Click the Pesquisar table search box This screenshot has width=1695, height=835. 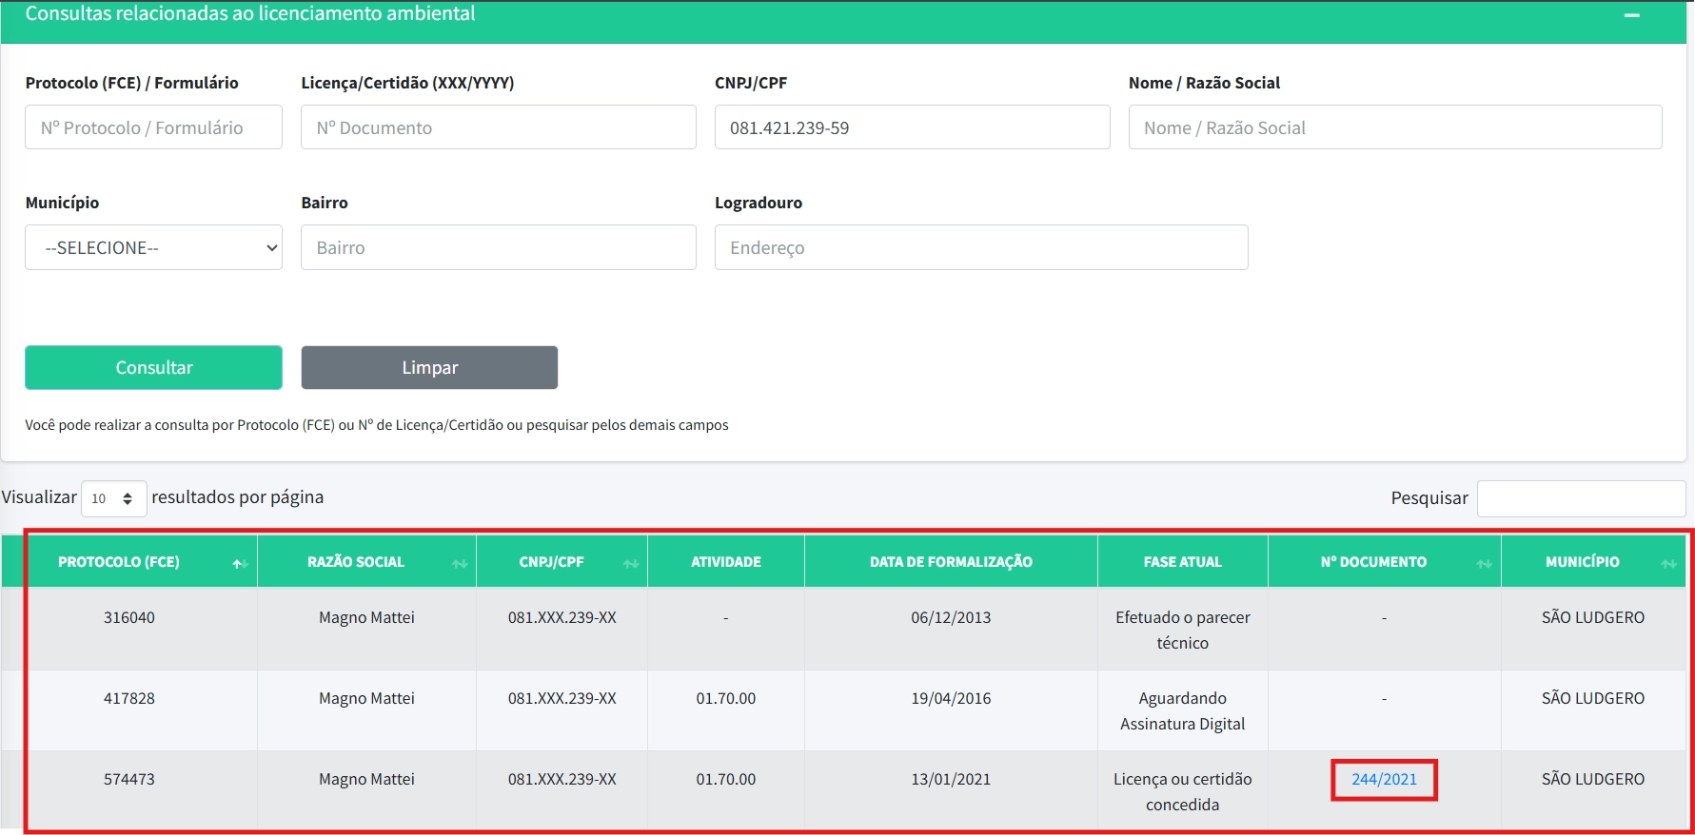tap(1580, 498)
